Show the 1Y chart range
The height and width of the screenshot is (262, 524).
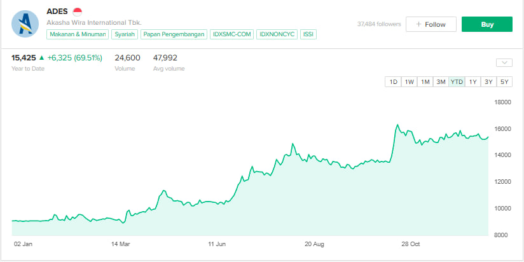[473, 81]
